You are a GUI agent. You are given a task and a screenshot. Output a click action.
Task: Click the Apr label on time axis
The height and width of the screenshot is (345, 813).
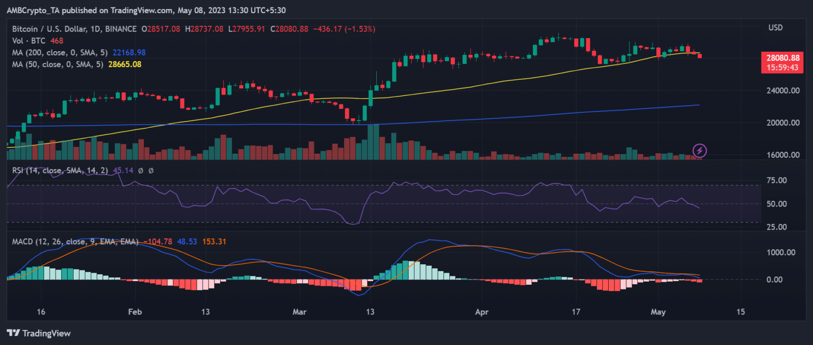pos(482,312)
